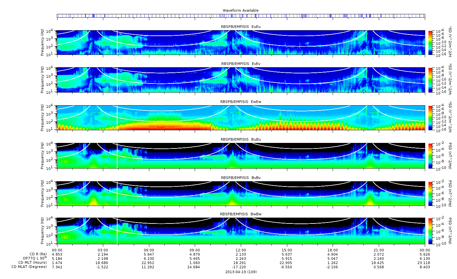Click the EvEv PSD color scale bar
The image size is (457, 279).
(430, 80)
